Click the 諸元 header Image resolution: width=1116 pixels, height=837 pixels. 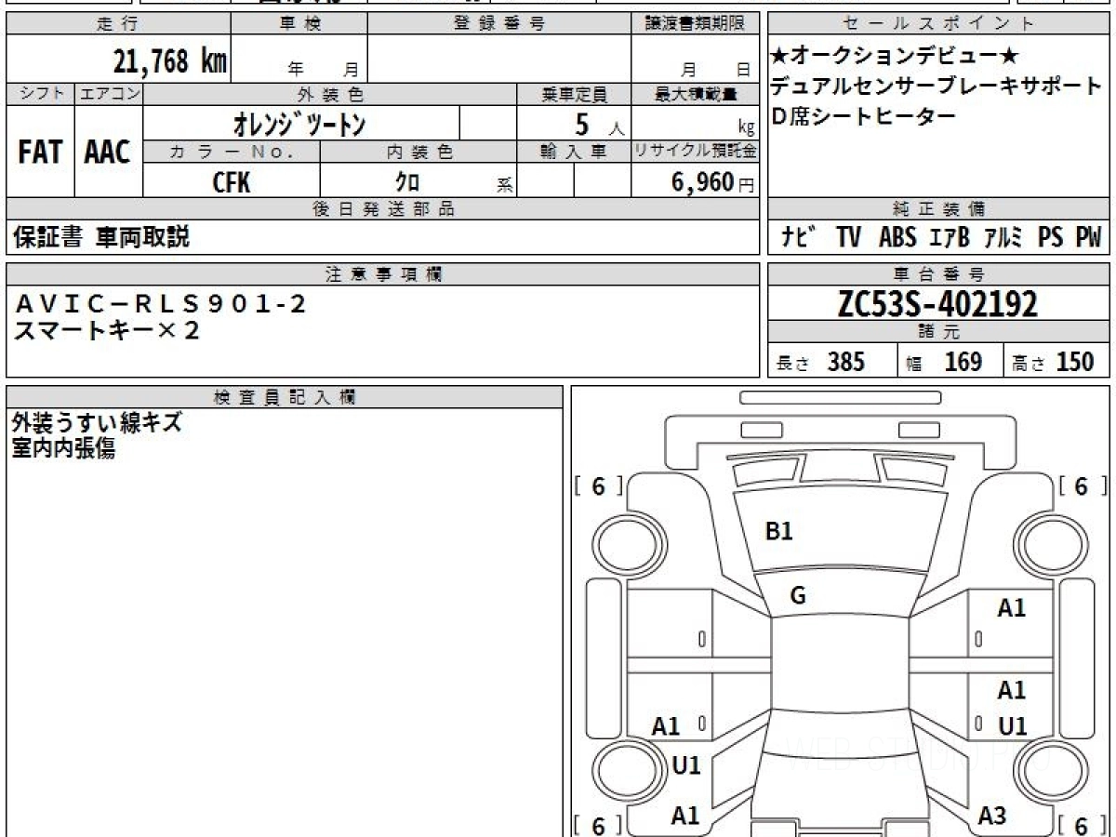click(x=938, y=332)
